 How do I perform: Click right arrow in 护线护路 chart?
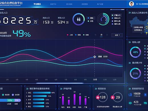pos(89,98)
